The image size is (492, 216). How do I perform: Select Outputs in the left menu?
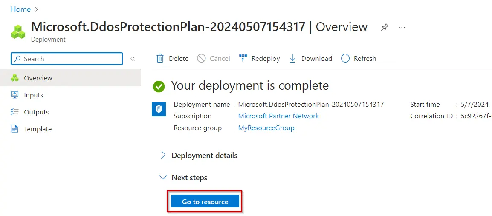click(x=36, y=112)
